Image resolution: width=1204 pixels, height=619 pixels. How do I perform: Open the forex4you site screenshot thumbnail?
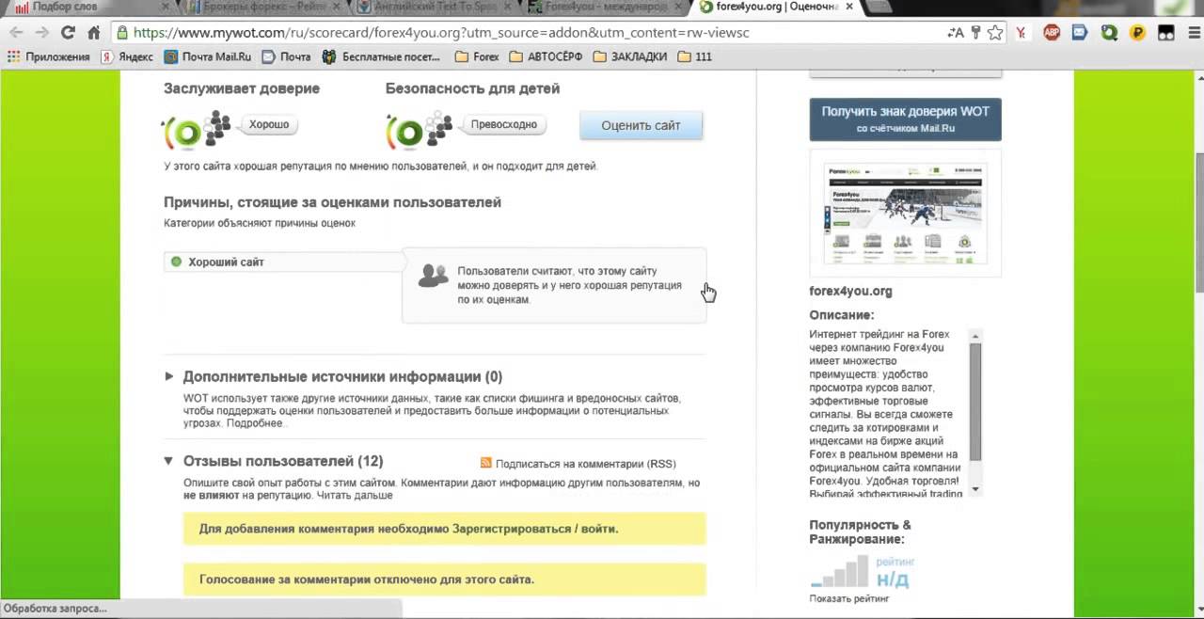tap(905, 212)
